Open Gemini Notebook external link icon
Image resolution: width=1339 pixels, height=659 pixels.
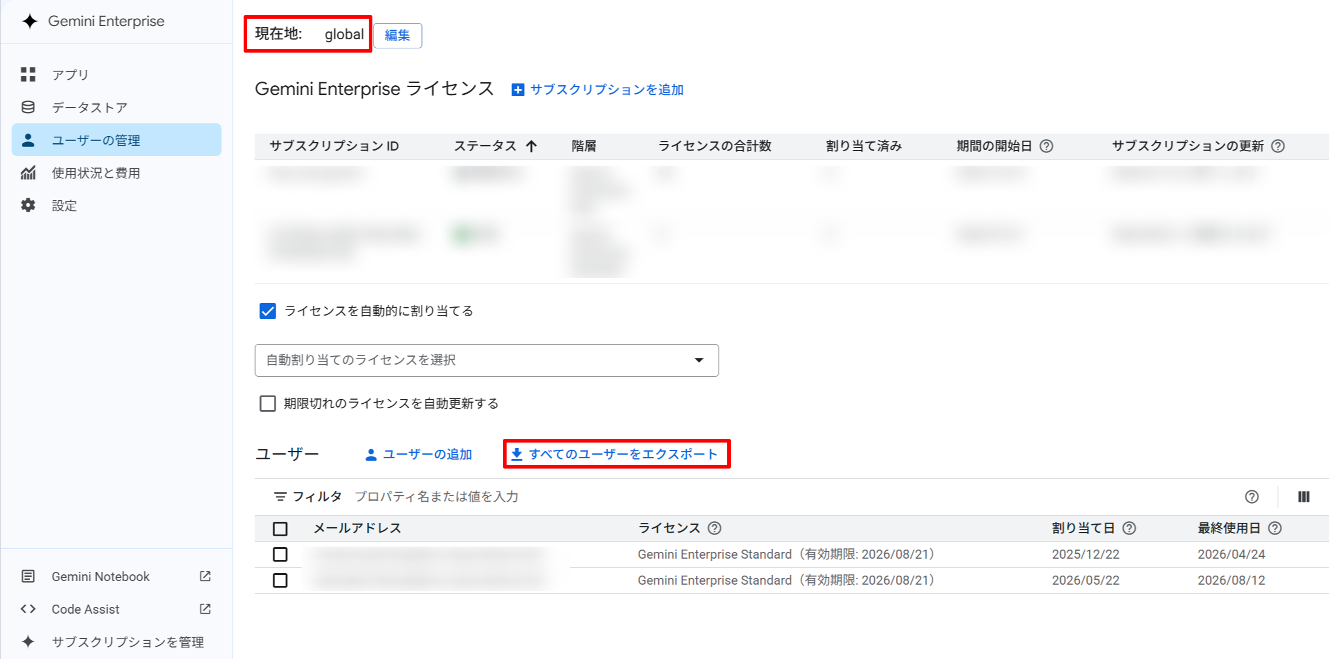click(205, 576)
